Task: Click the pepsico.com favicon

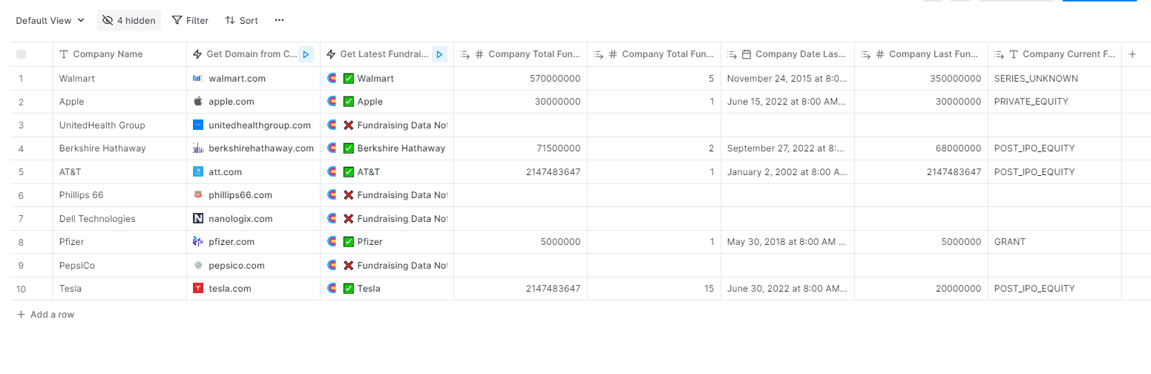Action: 197,265
